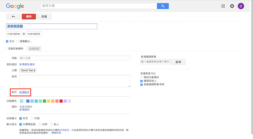Viewport: 253px width, 139px height.
Task: Toggle the 全天 all-day checkbox
Action: 7,41
